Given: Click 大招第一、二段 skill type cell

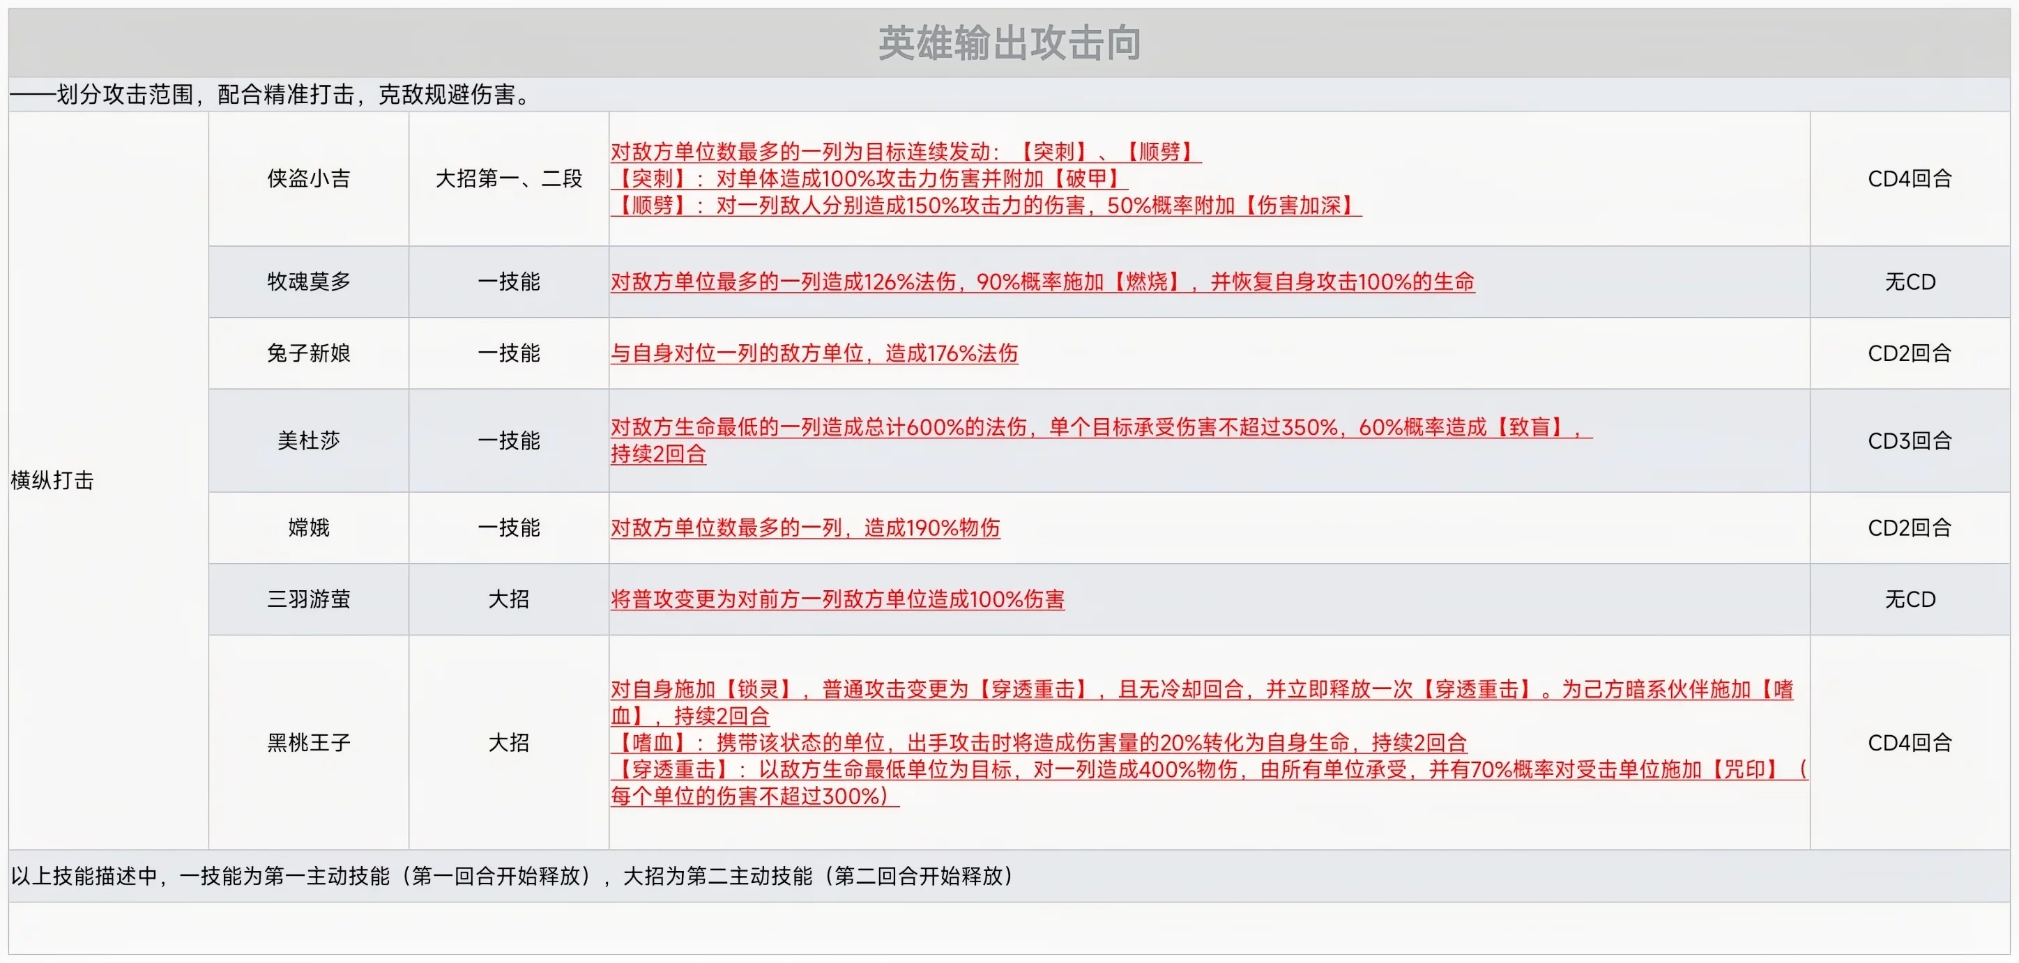Looking at the screenshot, I should click(509, 178).
